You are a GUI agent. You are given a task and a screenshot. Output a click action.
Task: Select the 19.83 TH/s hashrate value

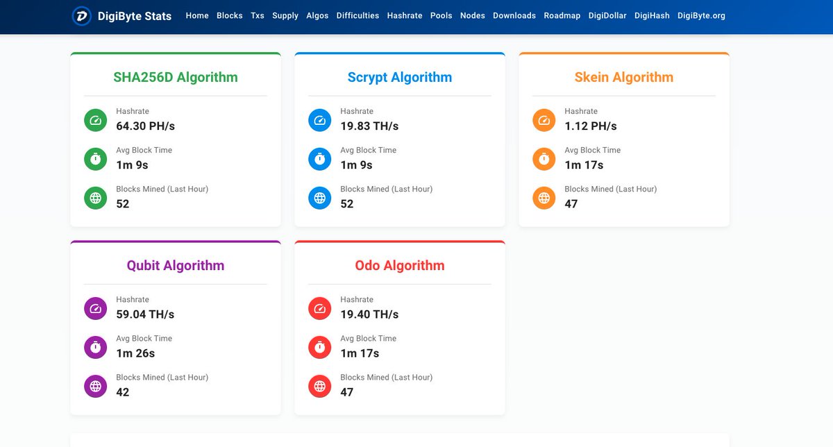(369, 126)
